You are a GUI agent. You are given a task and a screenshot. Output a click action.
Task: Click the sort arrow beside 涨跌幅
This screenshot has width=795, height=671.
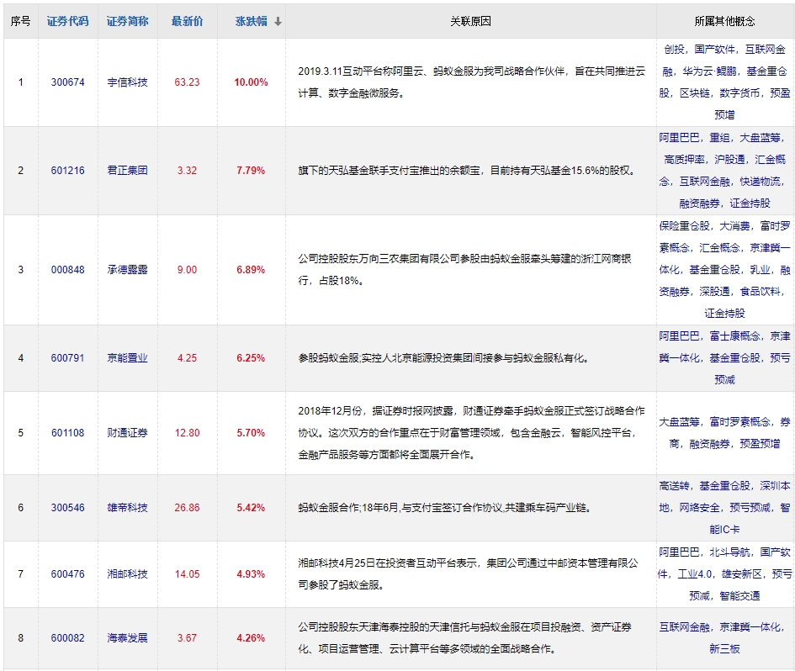point(278,21)
